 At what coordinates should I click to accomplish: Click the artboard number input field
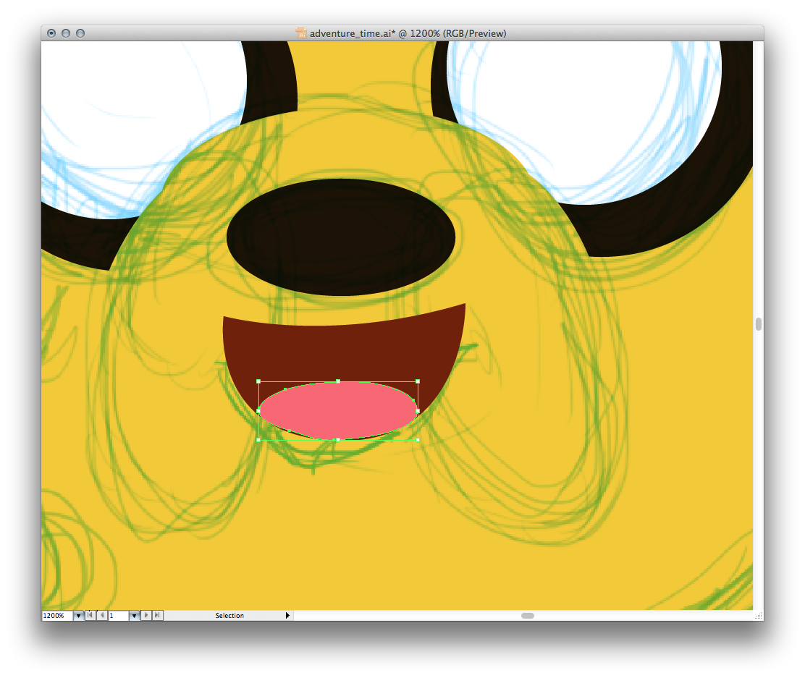118,615
